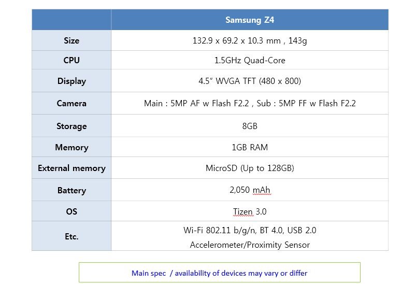This screenshot has width=415, height=284.
Task: Click the Battery row label
Action: click(x=71, y=190)
